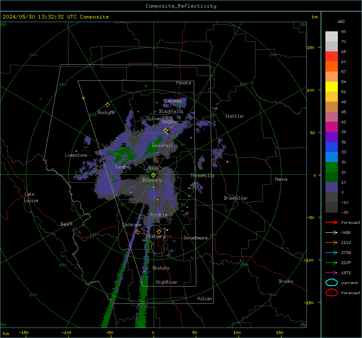This screenshot has height=338, width=362.
Task: Click the Stettler town label
Action: tap(234, 116)
